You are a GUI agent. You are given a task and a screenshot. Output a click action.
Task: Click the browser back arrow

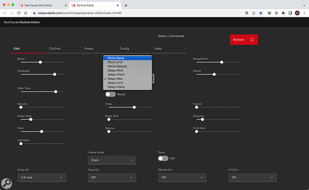pos(5,13)
